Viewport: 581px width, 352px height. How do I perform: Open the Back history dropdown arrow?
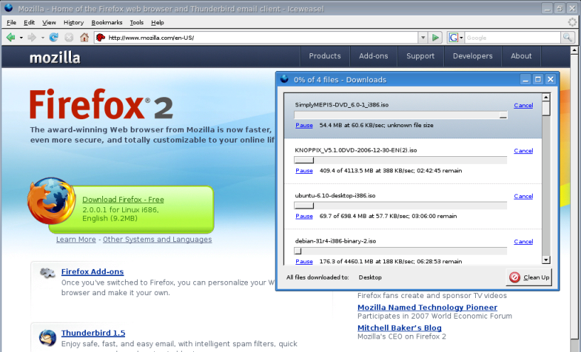pyautogui.click(x=21, y=38)
